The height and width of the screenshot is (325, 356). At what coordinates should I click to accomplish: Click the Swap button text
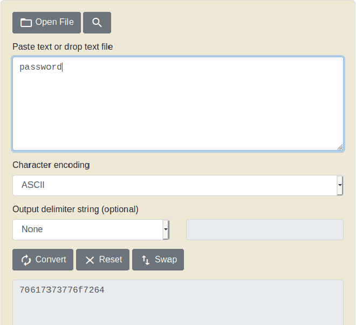[x=166, y=260]
